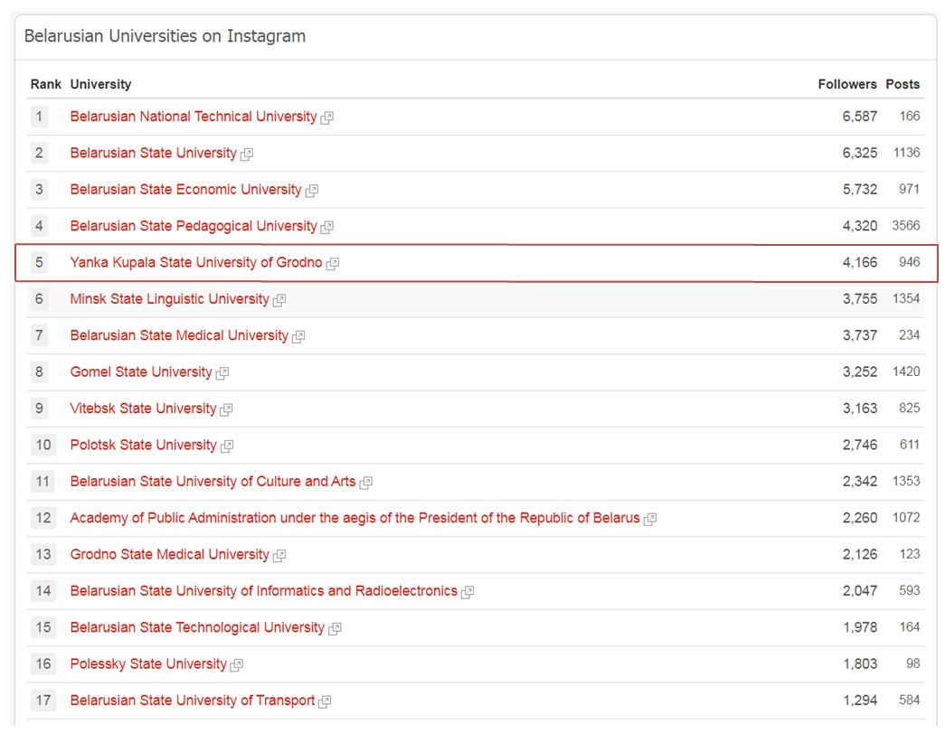
Task: Click external link icon after Belarusian State Medical University
Action: point(299,337)
